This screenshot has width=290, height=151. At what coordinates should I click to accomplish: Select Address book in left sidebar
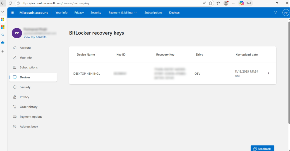33,126
